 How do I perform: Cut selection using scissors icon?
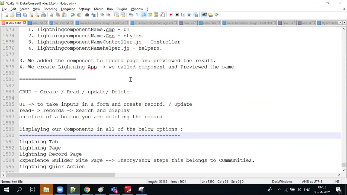(52, 15)
